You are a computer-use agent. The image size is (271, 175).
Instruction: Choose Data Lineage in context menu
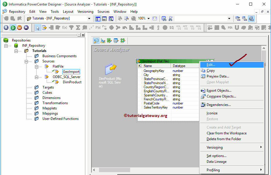click(x=232, y=162)
